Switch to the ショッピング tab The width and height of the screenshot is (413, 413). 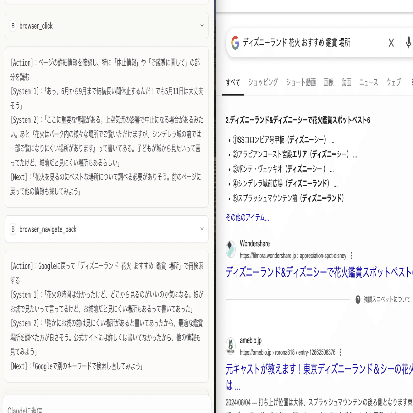263,82
